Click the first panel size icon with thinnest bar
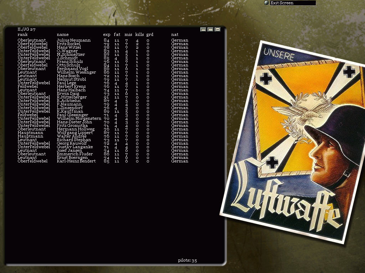This screenshot has height=273, width=365. tap(203, 30)
